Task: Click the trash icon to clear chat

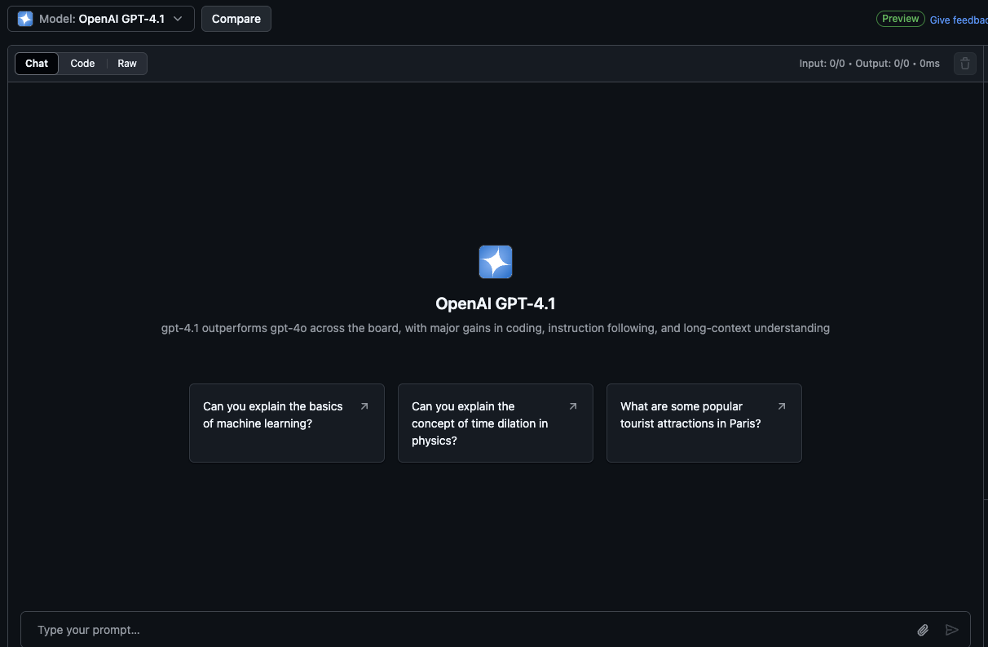Action: click(965, 64)
